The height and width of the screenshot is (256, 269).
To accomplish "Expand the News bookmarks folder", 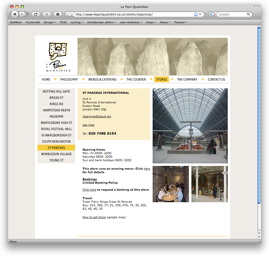I will 165,22.
